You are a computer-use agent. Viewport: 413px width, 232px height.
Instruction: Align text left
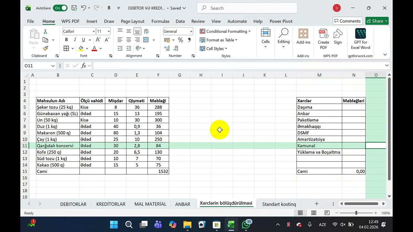click(x=120, y=40)
